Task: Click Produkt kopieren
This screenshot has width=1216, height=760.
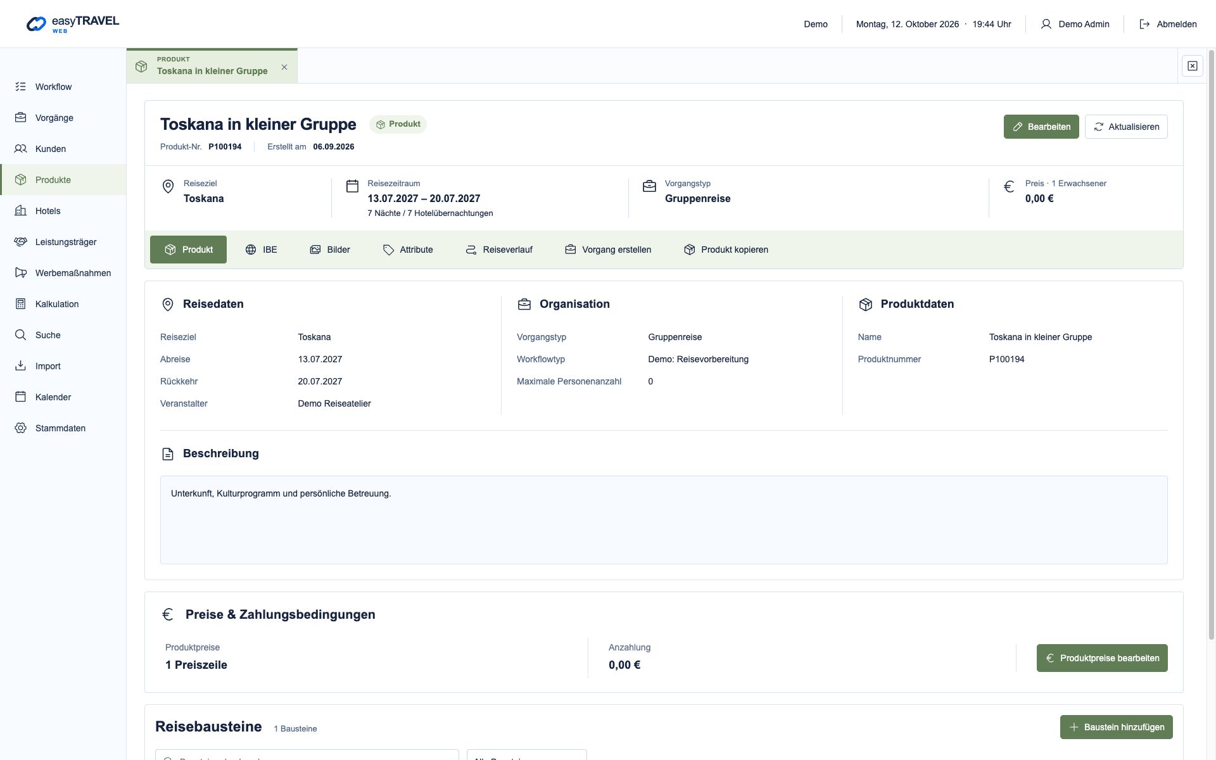Action: pos(726,250)
